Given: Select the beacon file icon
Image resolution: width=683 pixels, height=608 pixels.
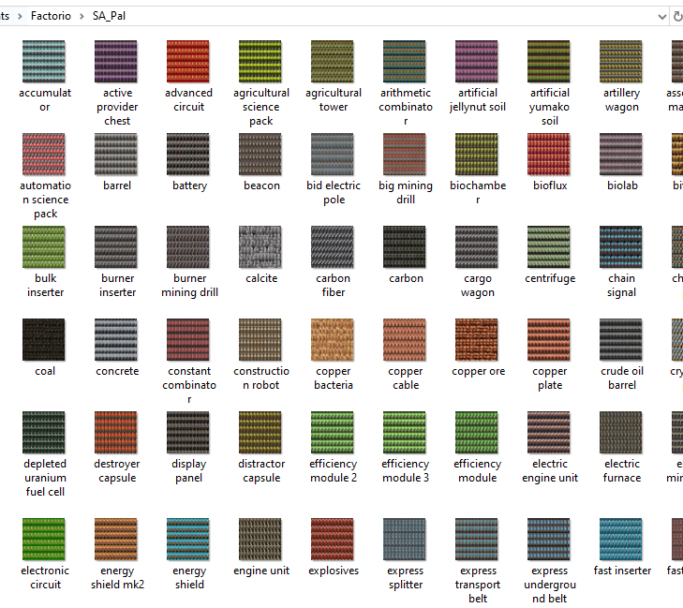Looking at the screenshot, I should [x=260, y=155].
